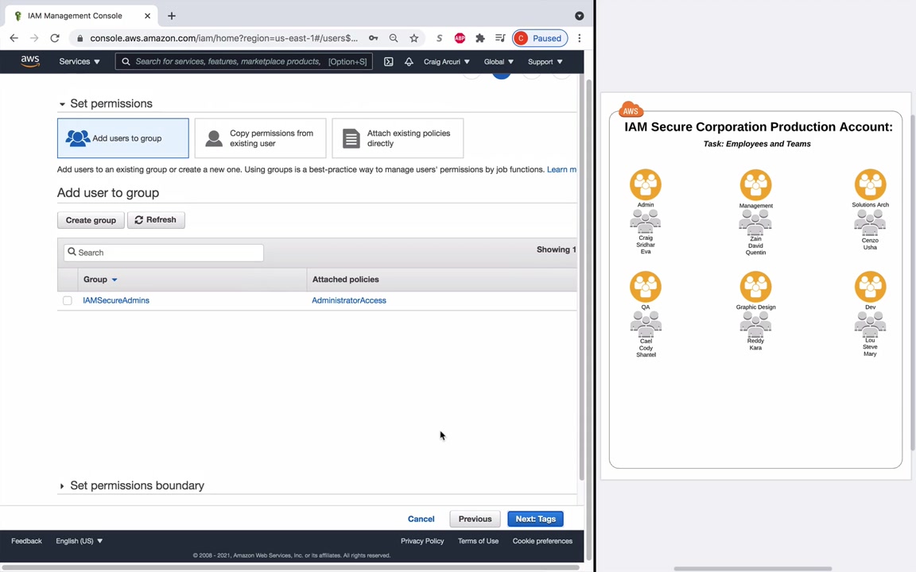916x572 pixels.
Task: Open the English (US) language dropdown
Action: tap(80, 541)
